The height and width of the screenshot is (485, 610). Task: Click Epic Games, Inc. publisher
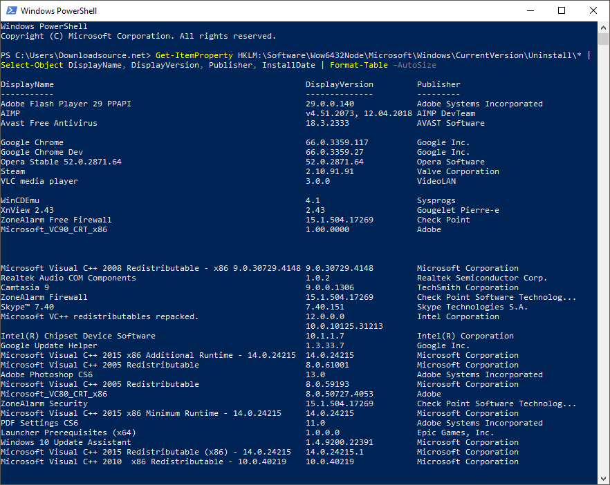[456, 432]
